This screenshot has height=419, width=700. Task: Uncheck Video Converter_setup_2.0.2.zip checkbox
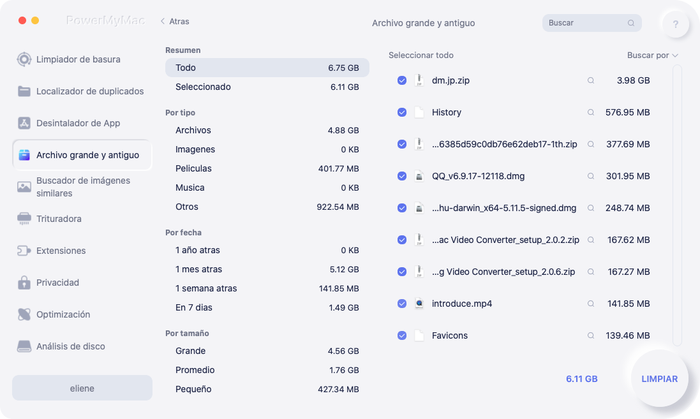click(402, 240)
